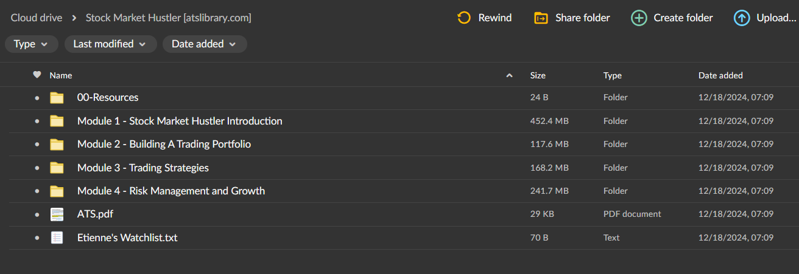Click the 00-Resources folder icon
This screenshot has height=274, width=799.
pyautogui.click(x=57, y=97)
